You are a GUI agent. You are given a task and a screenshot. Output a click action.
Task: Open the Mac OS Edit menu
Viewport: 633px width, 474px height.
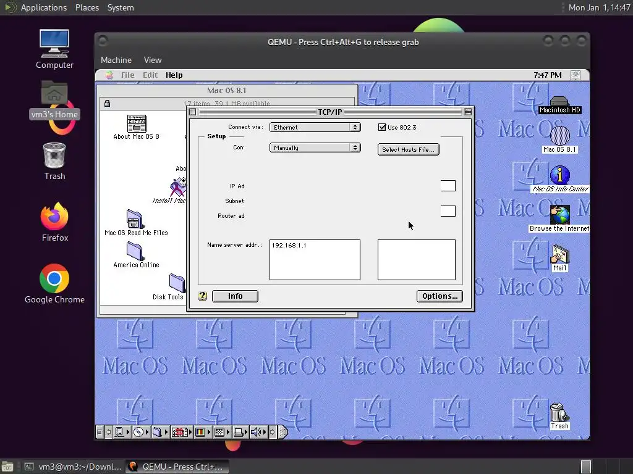(x=150, y=75)
